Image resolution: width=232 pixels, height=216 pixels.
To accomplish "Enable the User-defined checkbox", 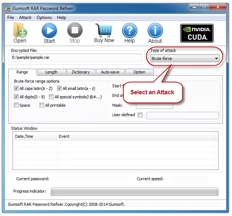I will [x=140, y=115].
